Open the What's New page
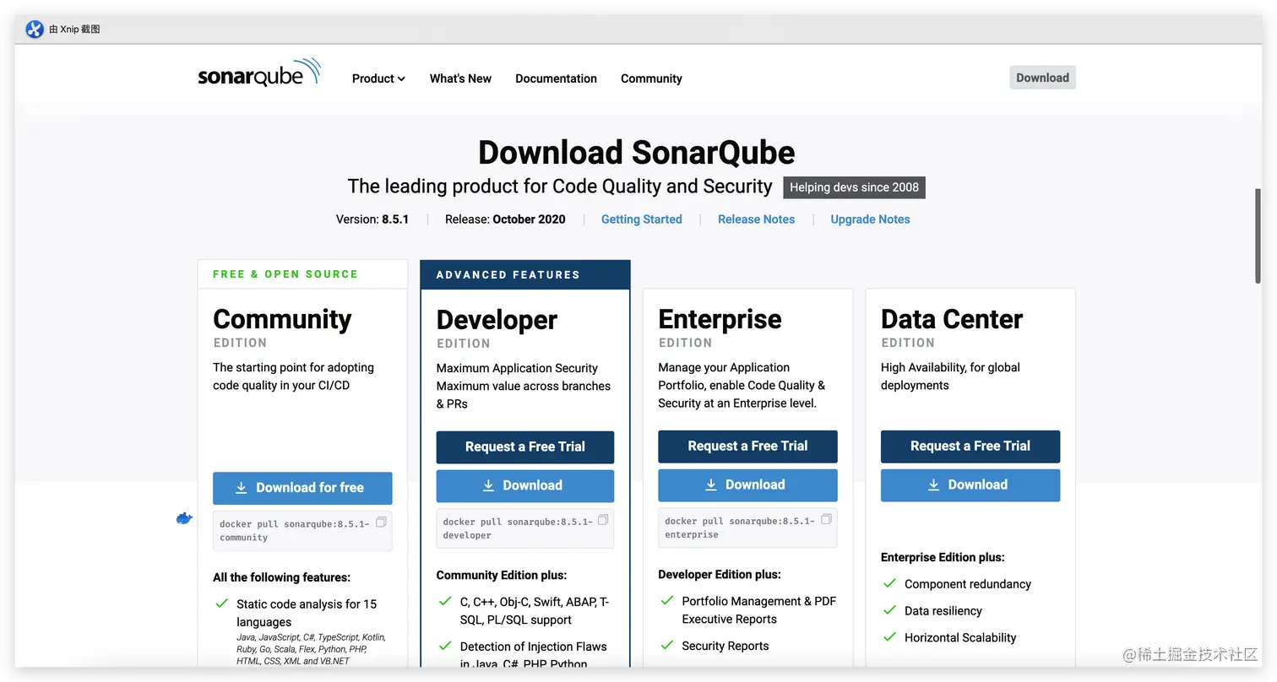 460,78
